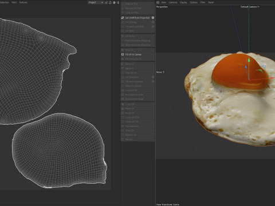Viewport: 275px width, 206px height.
Task: Grab the green Y-axis arrow handle
Action: [x=249, y=60]
